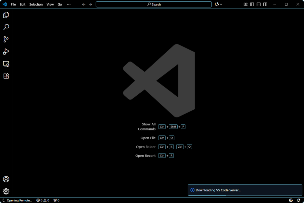
Task: Click the P key hint
Action: tap(183, 127)
